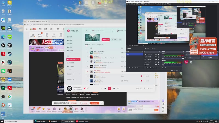The width and height of the screenshot is (219, 123).
Task: Reload the Douyu page in browser
Action: point(28,25)
